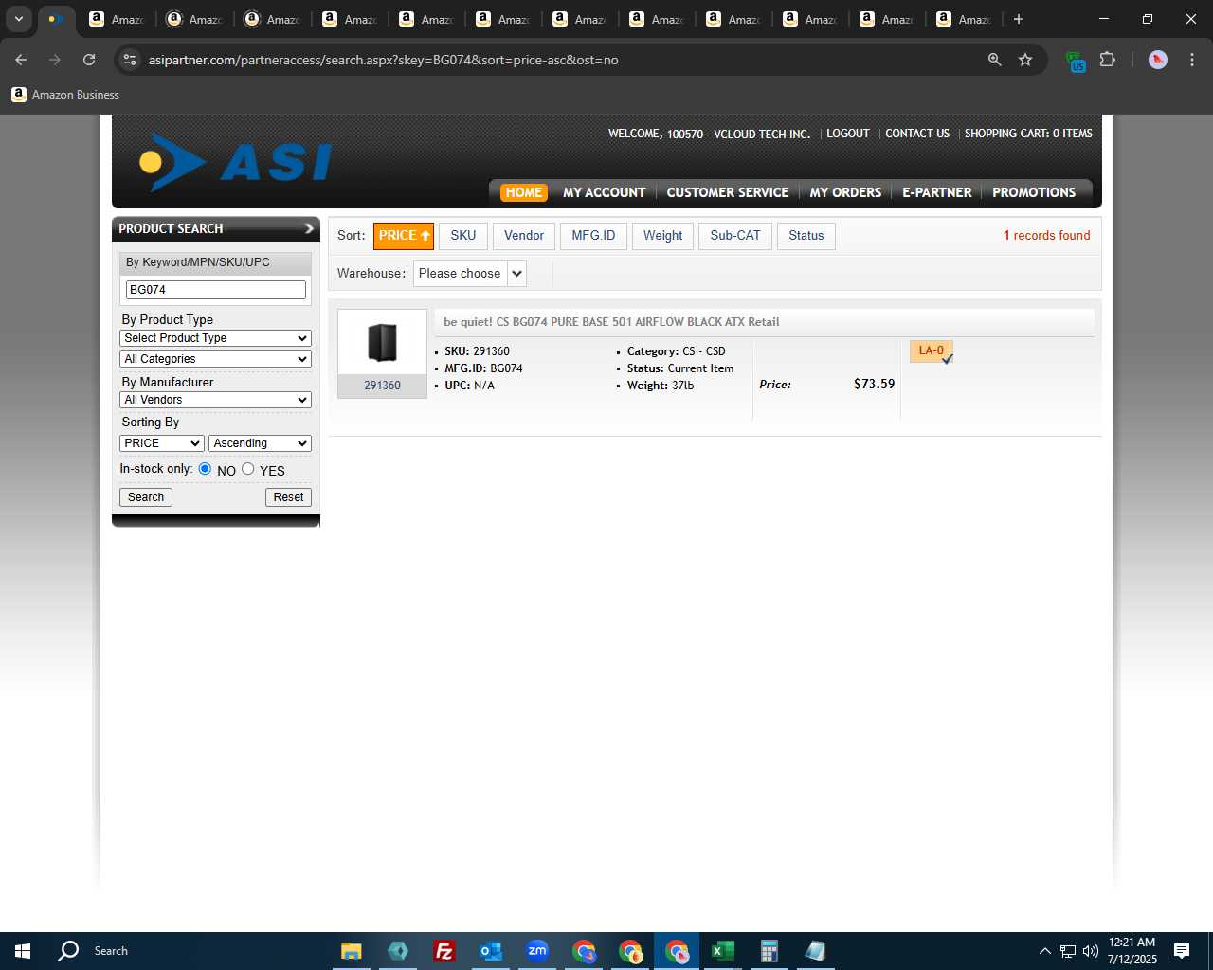Open site information icon in address bar
This screenshot has height=970, width=1213.
point(130,60)
